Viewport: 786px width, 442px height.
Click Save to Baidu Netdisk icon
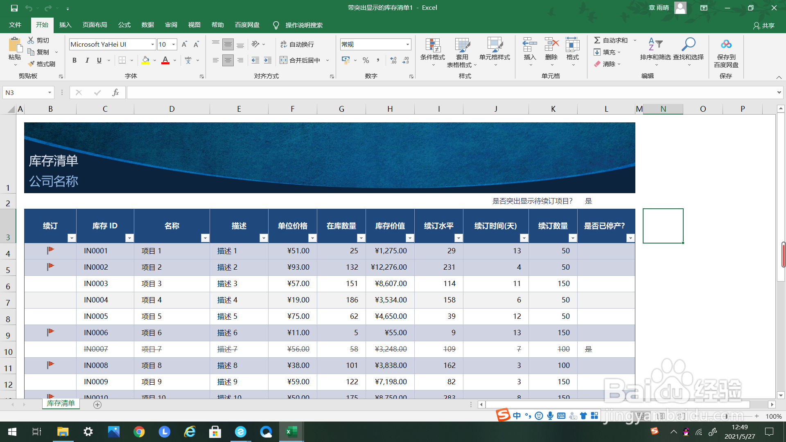click(726, 44)
